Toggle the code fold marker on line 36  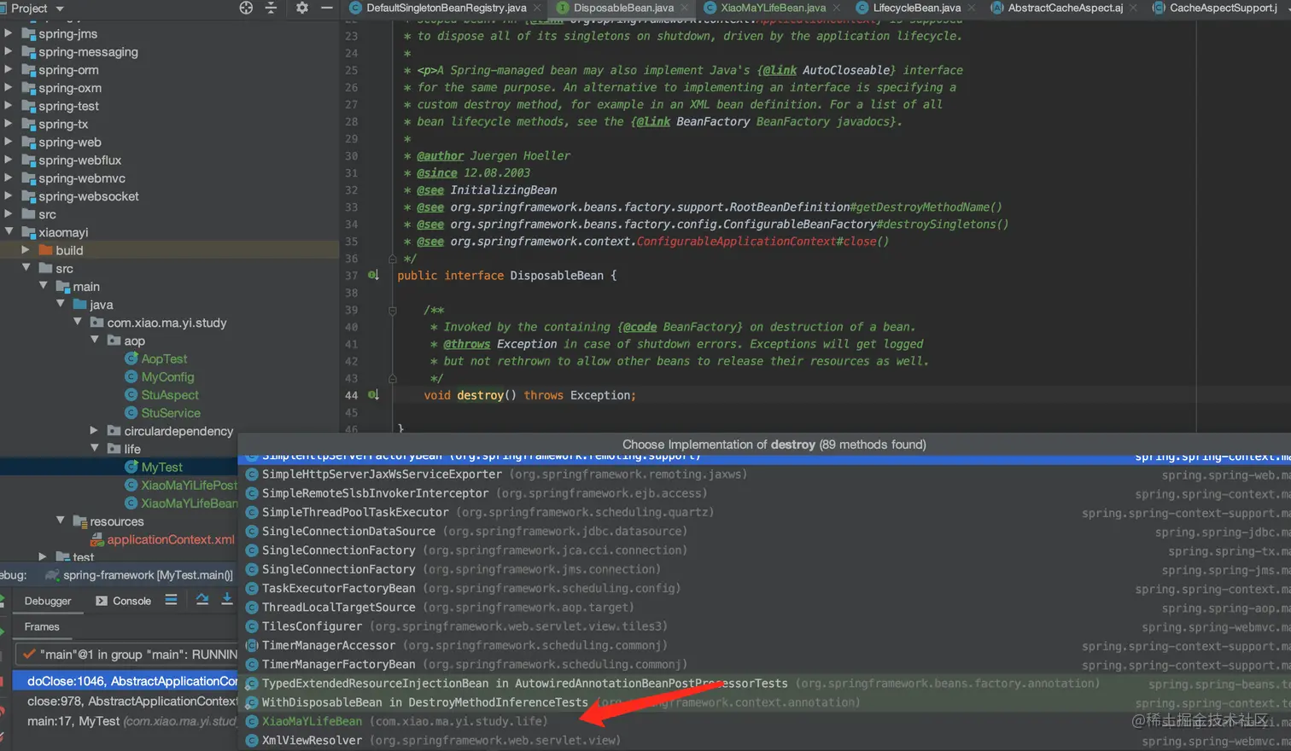click(393, 259)
